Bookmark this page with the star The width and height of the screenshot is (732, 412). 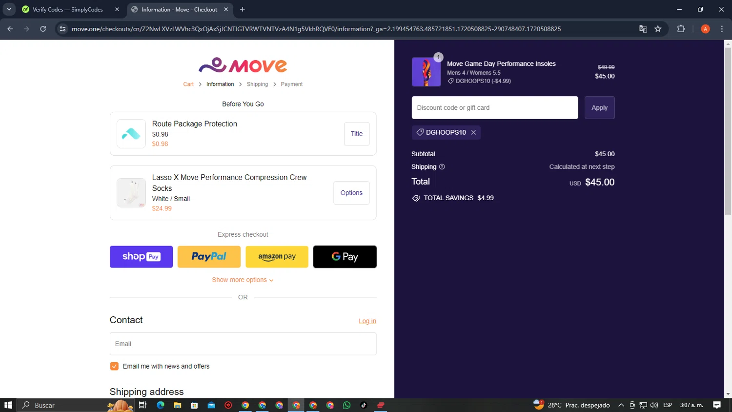pyautogui.click(x=658, y=29)
